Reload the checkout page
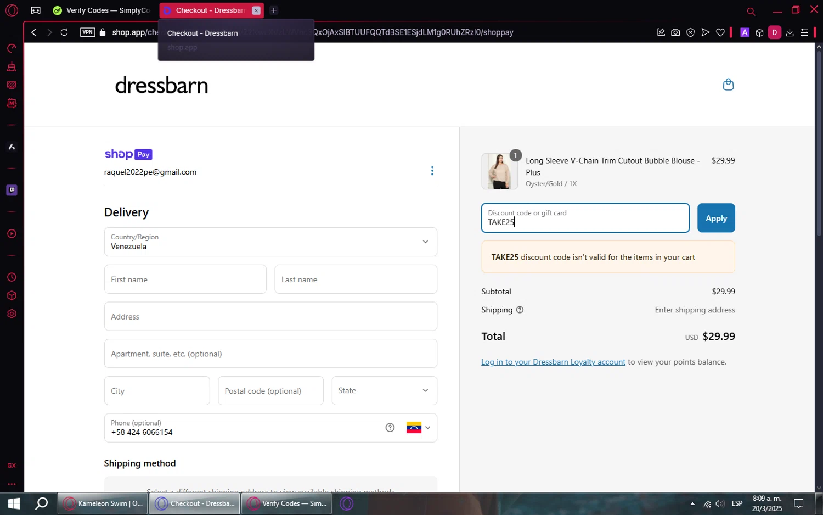This screenshot has height=515, width=823. pyautogui.click(x=64, y=32)
